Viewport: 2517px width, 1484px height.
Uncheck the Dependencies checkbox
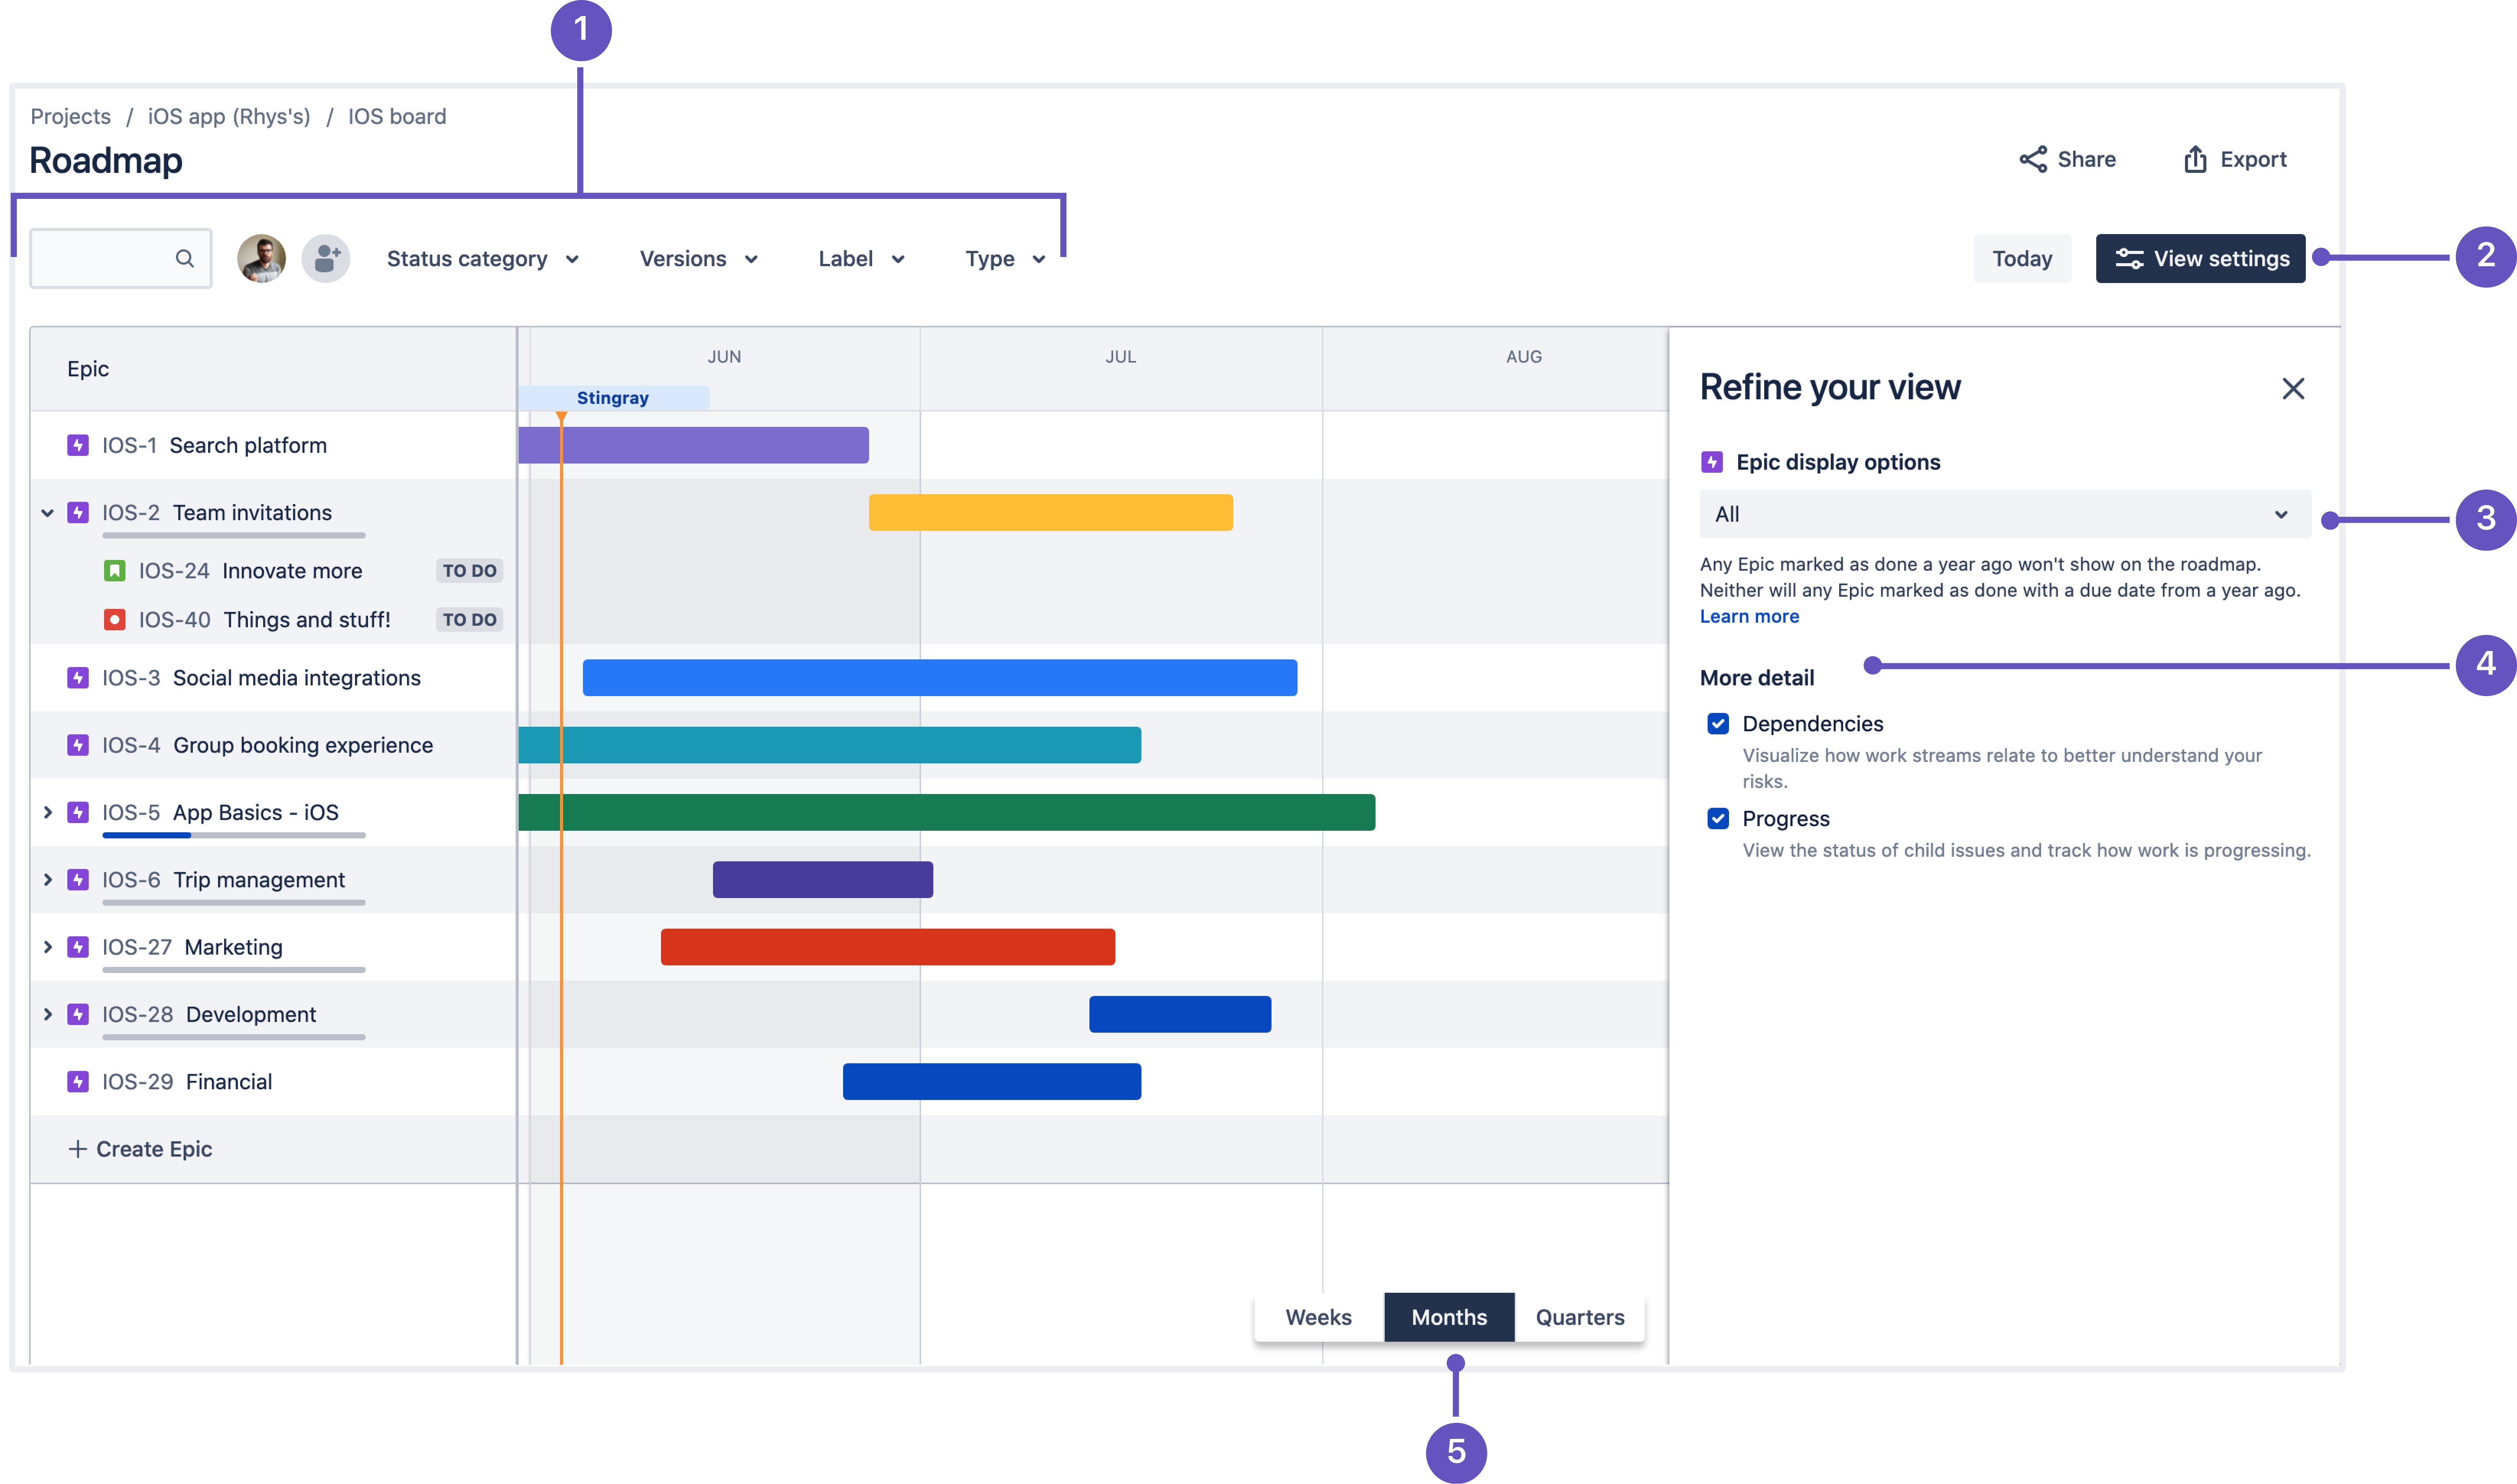1718,724
